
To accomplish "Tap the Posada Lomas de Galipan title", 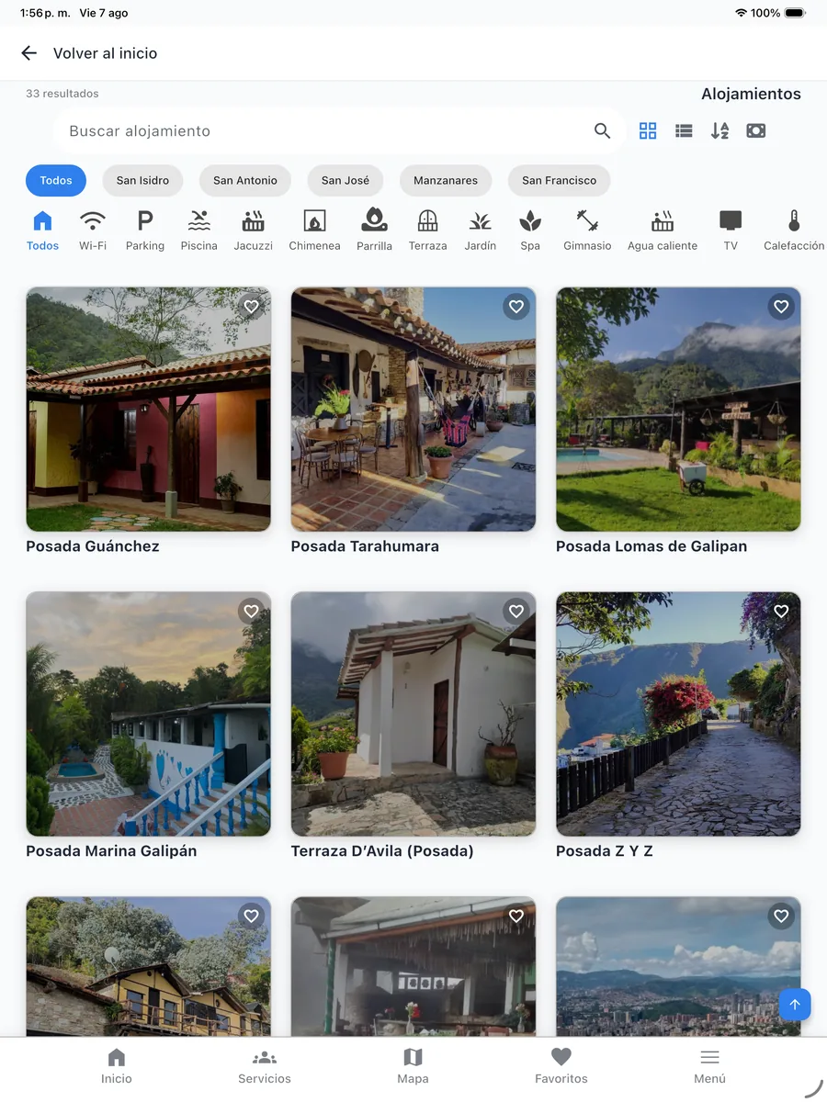I will click(x=651, y=546).
